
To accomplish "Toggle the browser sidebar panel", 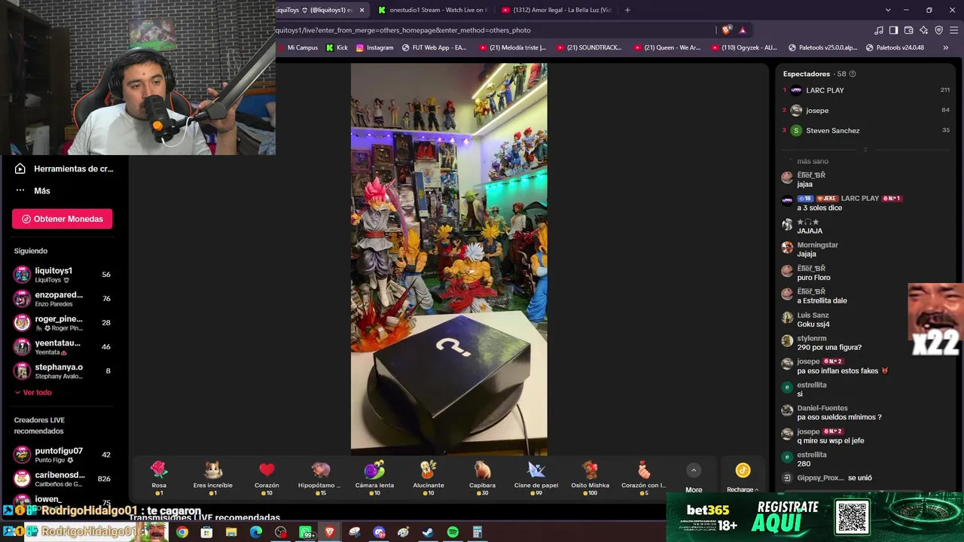I will point(893,30).
